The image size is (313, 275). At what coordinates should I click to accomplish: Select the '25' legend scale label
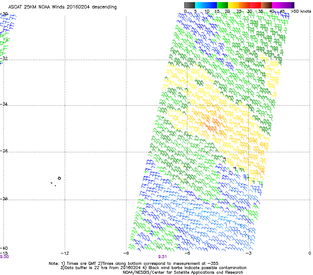[x=239, y=11]
